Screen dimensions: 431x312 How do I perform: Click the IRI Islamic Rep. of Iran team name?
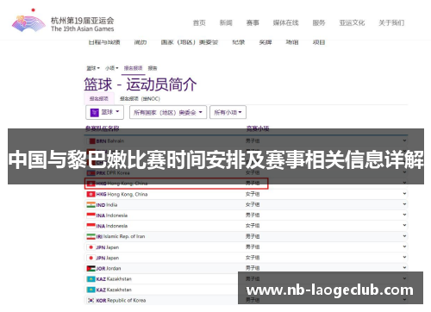pyautogui.click(x=121, y=236)
